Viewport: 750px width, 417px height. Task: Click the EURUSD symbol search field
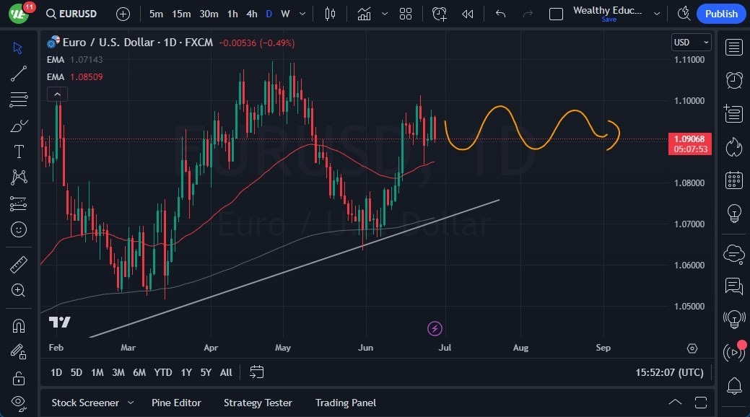[71, 13]
